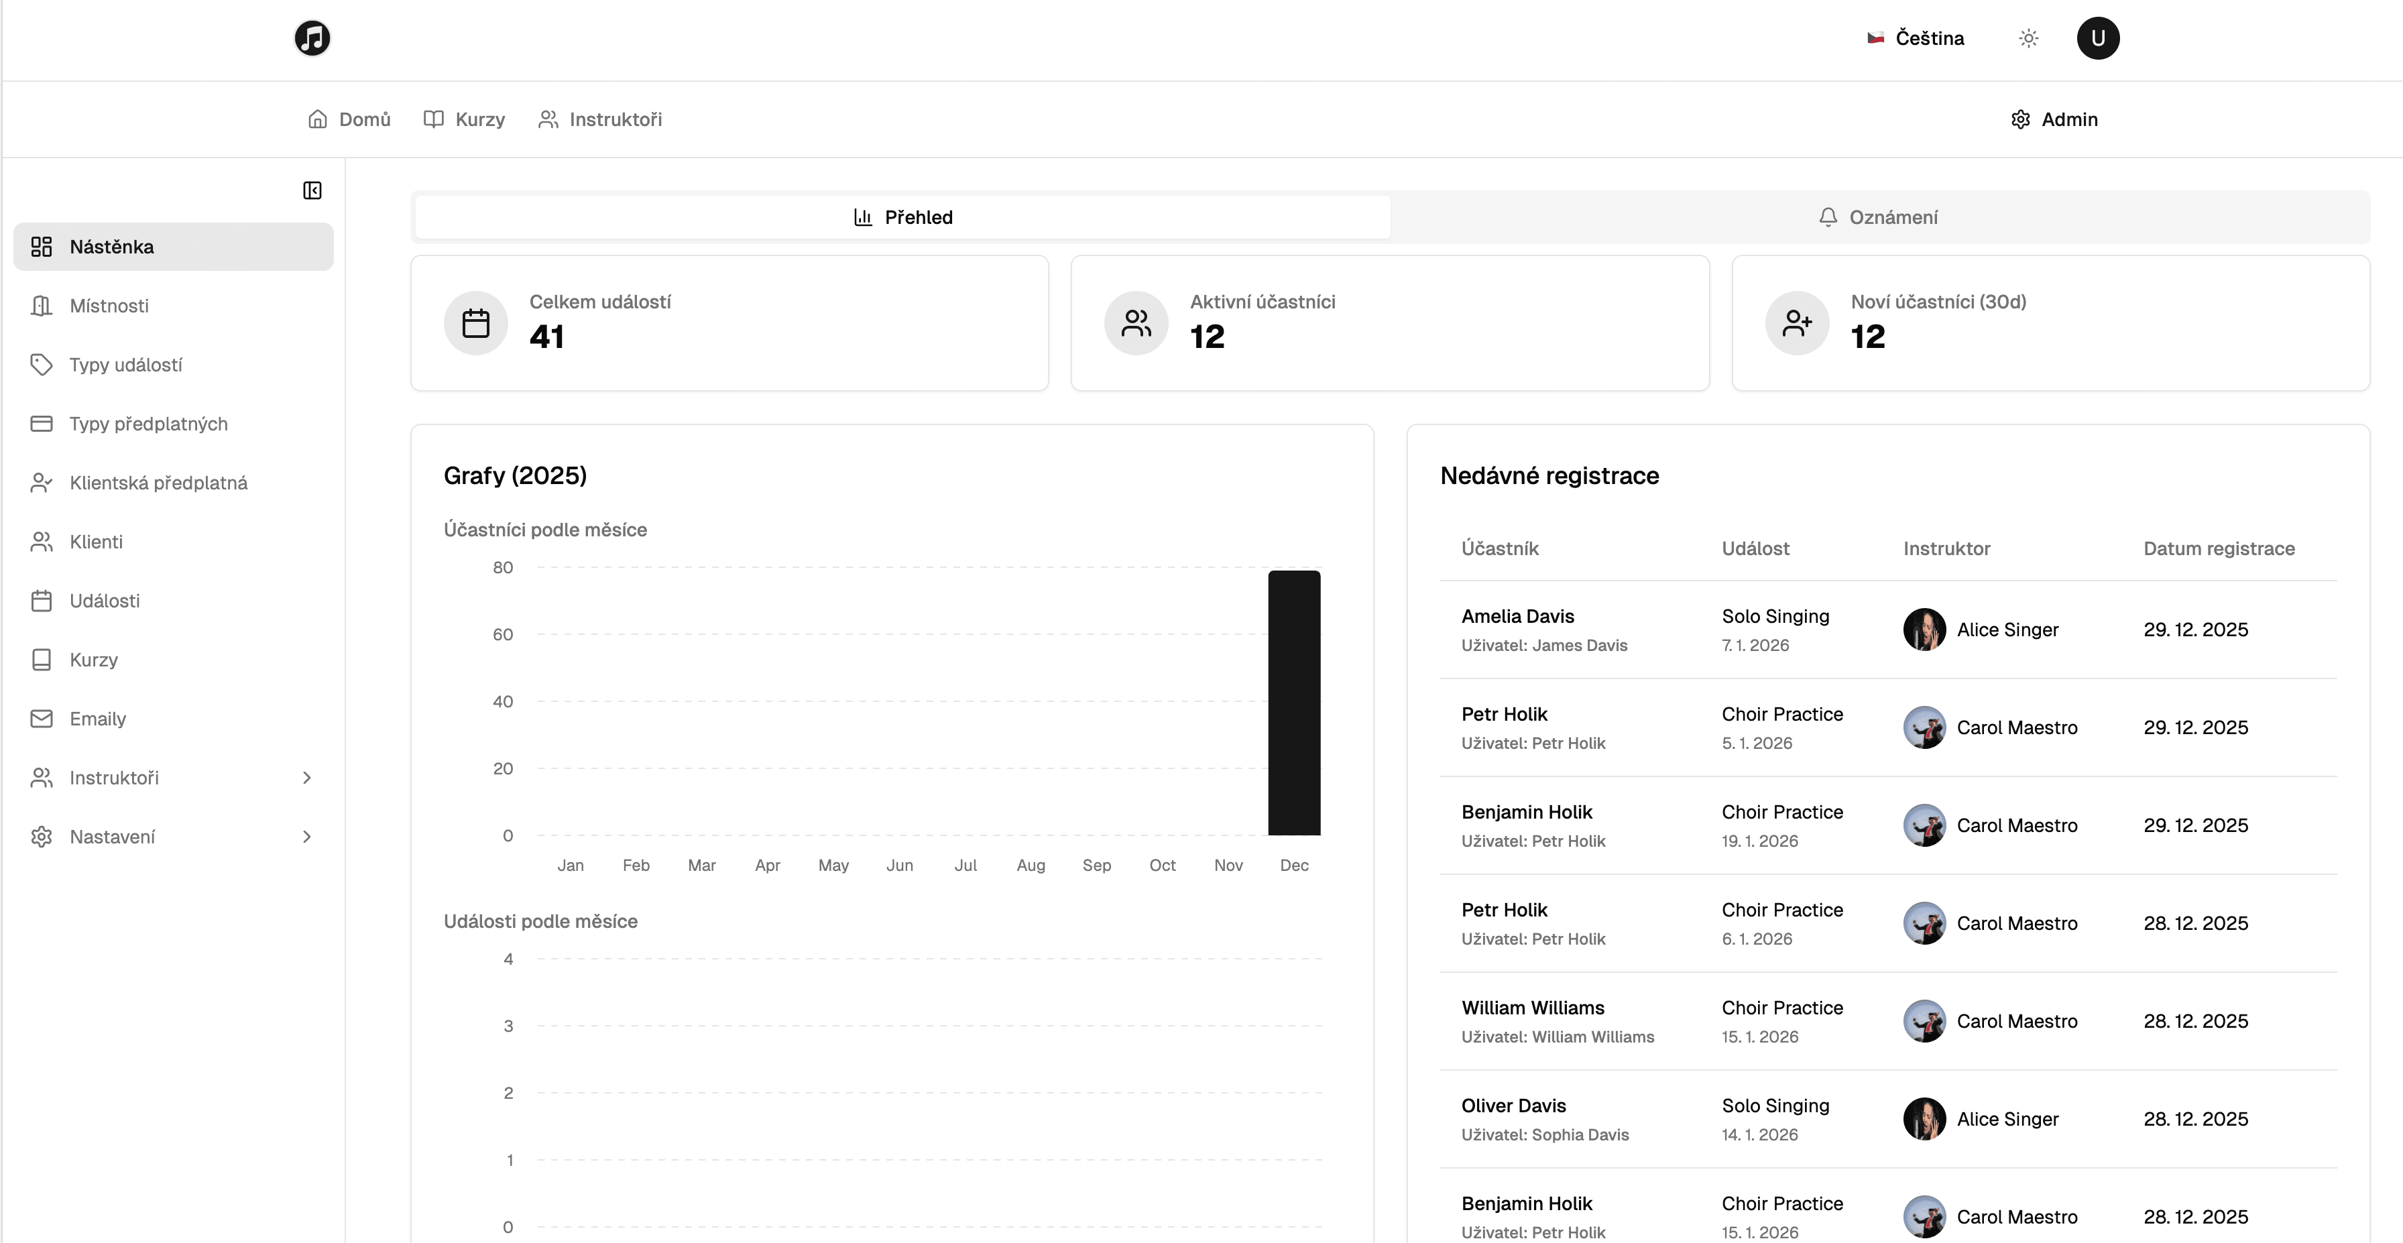The image size is (2403, 1243).
Task: Open Emaily envelope icon in sidebar
Action: (x=41, y=719)
